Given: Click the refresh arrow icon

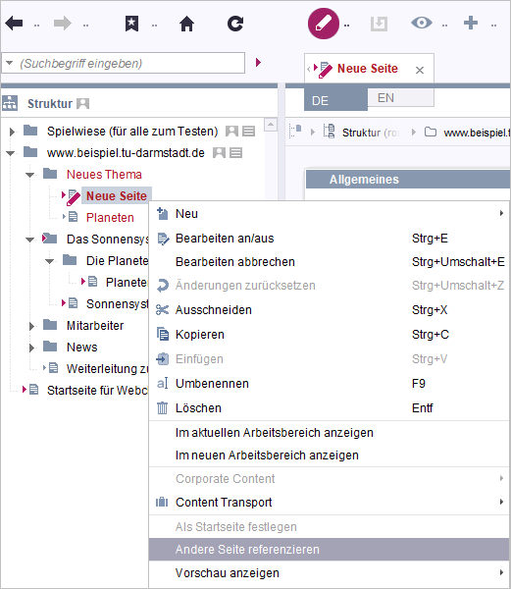Looking at the screenshot, I should [x=235, y=24].
